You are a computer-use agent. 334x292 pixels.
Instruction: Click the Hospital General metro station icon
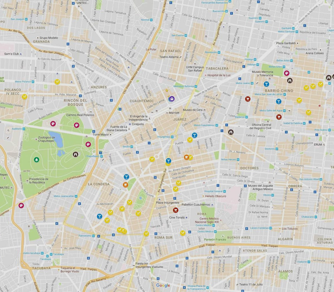click(225, 191)
